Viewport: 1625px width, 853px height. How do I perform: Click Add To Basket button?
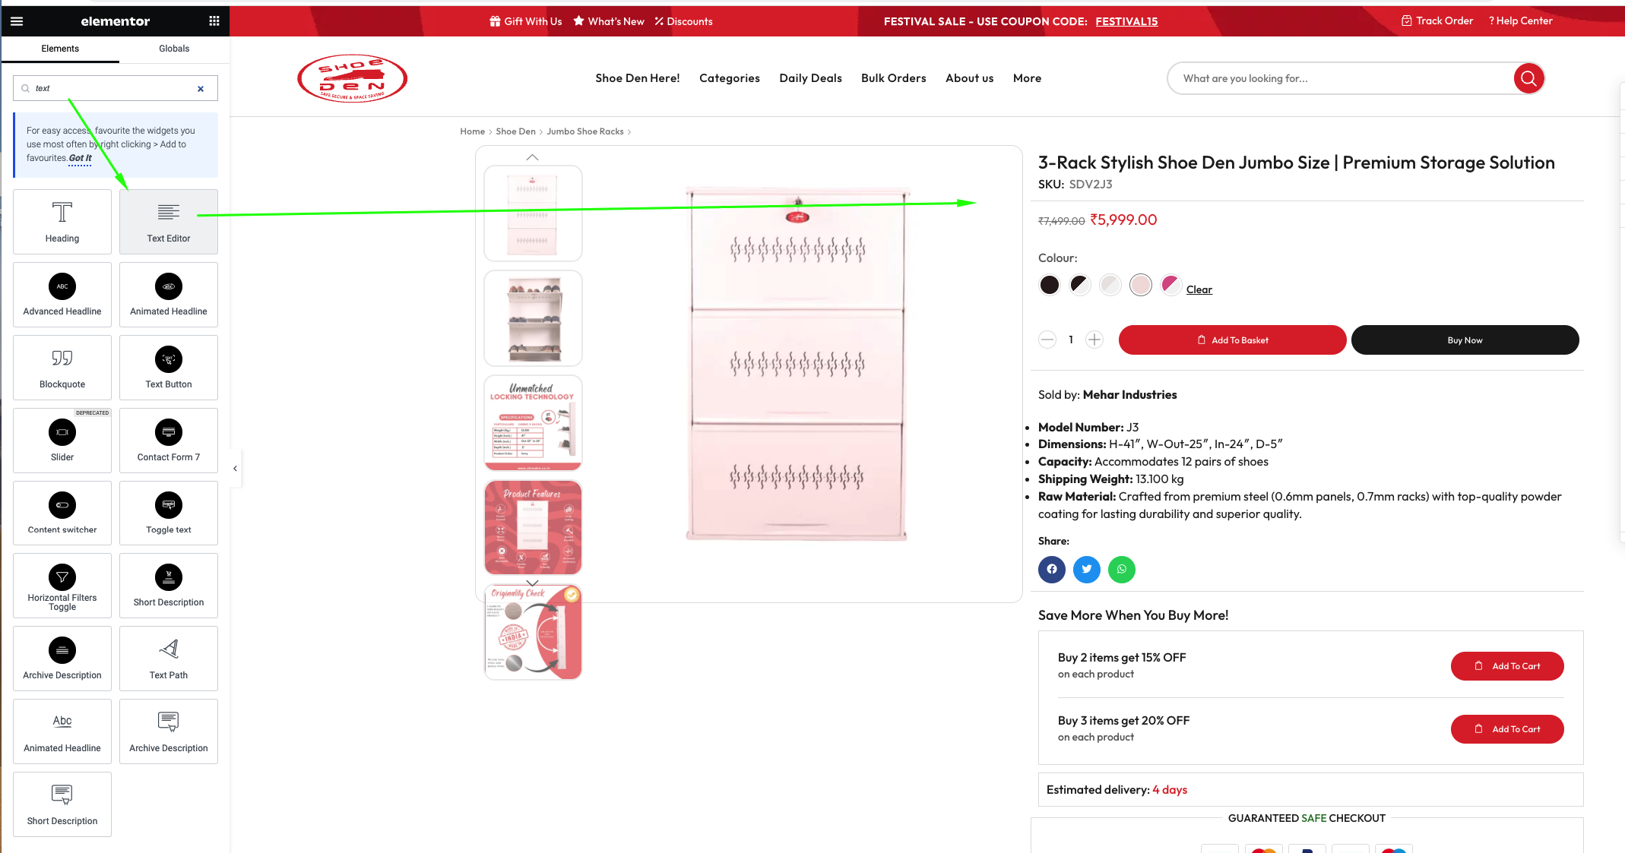(x=1233, y=340)
